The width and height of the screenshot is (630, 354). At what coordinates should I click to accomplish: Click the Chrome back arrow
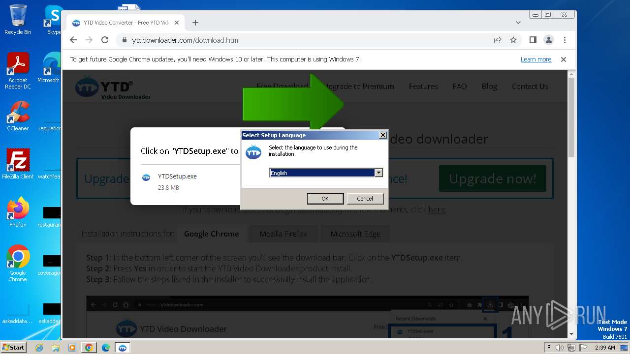click(x=73, y=40)
